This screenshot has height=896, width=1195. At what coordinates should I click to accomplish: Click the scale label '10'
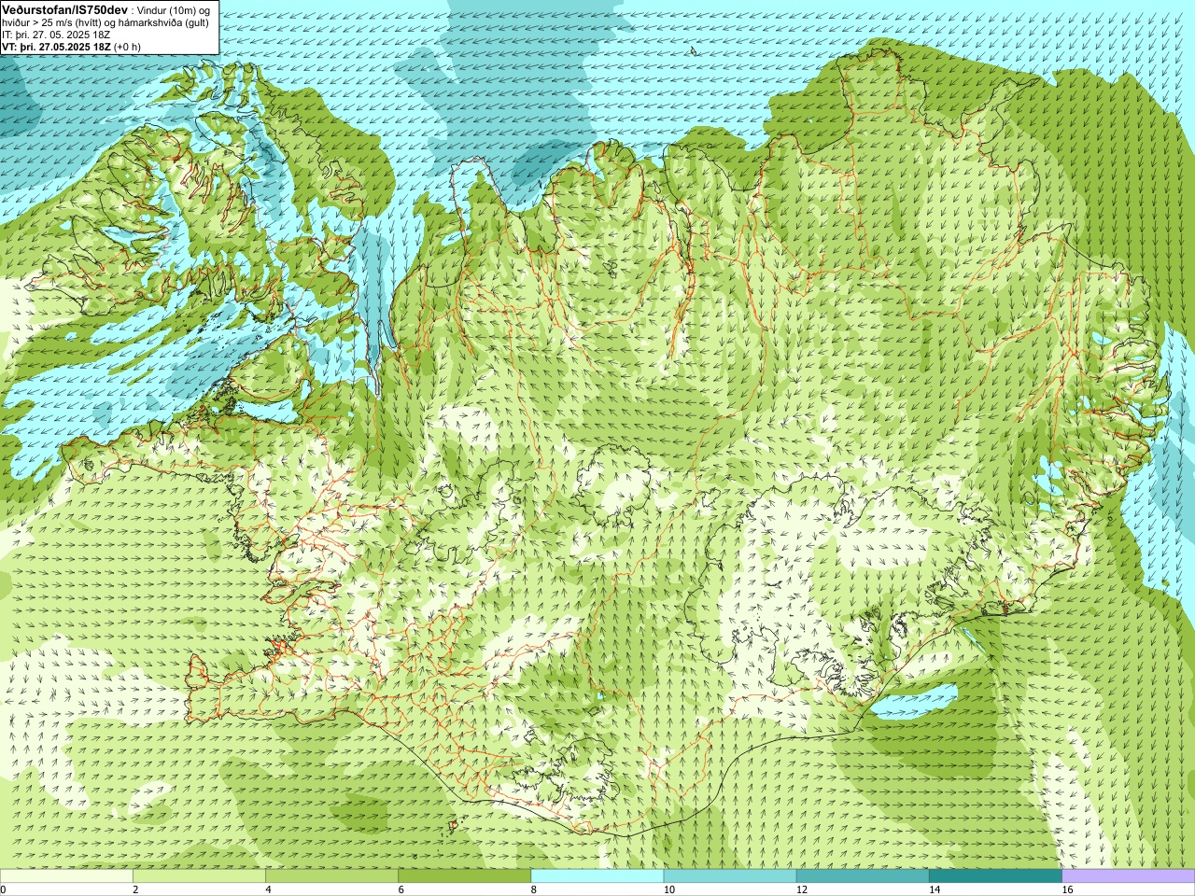coord(668,889)
